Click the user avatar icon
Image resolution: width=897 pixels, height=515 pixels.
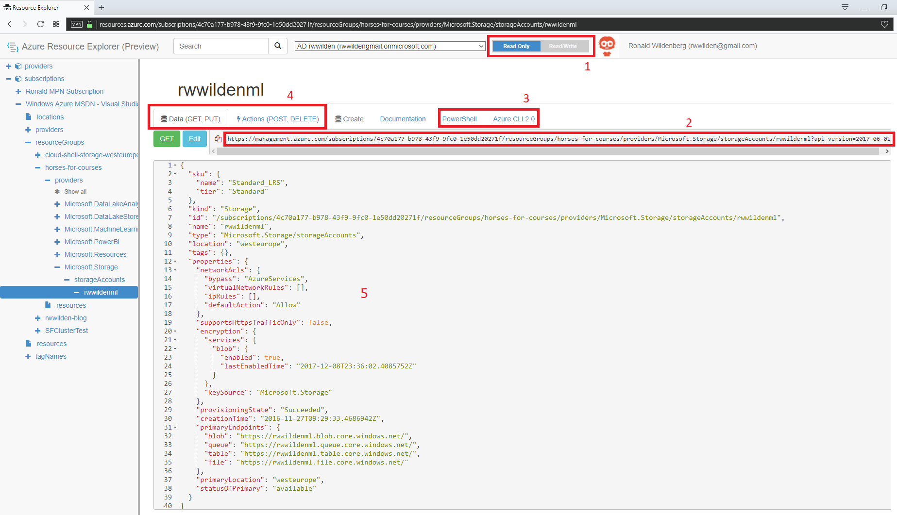click(607, 46)
